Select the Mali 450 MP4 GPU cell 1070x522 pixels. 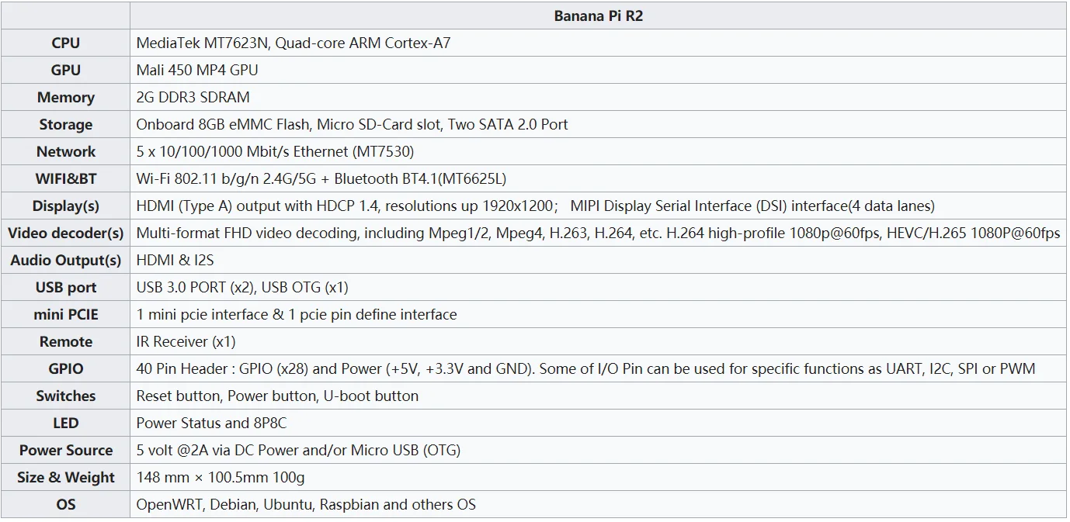[197, 70]
